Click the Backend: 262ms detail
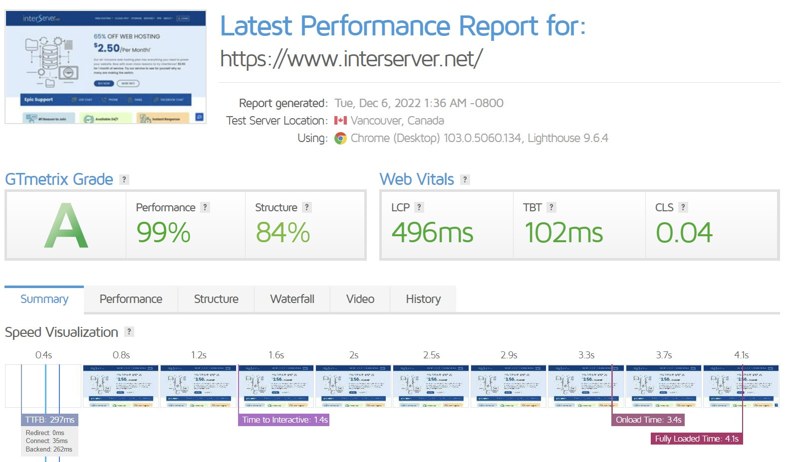The width and height of the screenshot is (788, 462). 49,450
